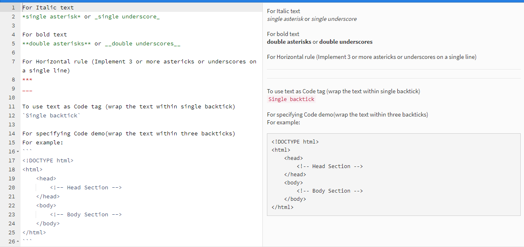The image size is (524, 247).
Task: Collapse the code block fold at line 16
Action: (x=17, y=152)
